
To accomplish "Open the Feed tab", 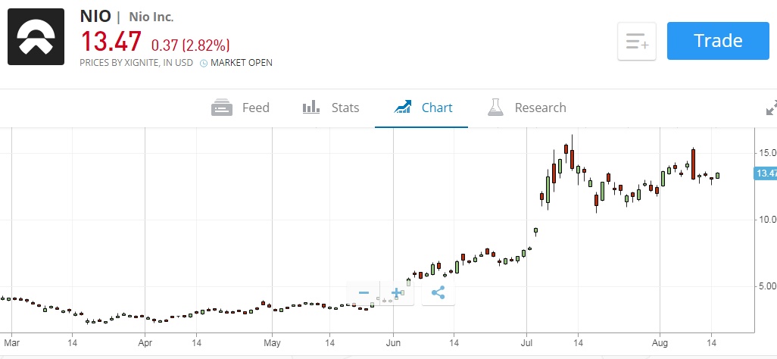I will click(241, 108).
